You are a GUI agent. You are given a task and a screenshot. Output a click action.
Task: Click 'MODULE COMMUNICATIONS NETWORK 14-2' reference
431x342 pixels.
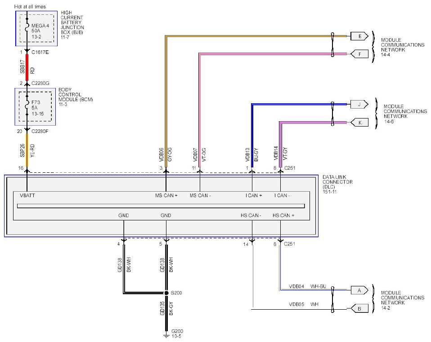(x=402, y=300)
